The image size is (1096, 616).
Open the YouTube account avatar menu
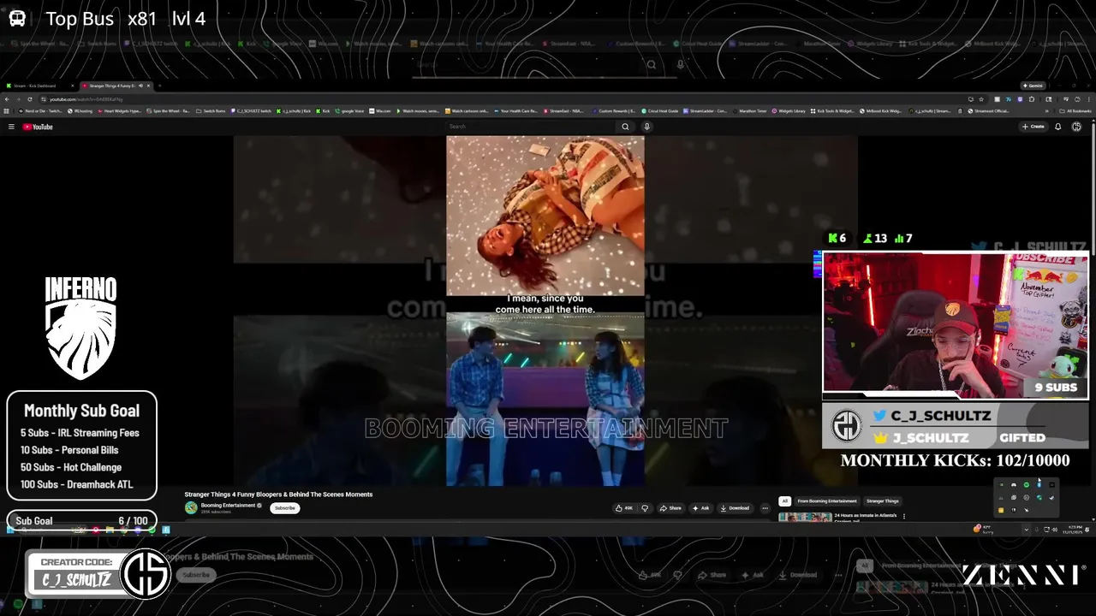pos(1076,127)
